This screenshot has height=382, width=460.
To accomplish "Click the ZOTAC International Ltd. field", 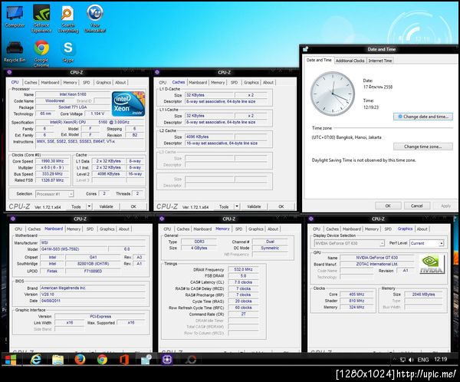I will [377, 264].
